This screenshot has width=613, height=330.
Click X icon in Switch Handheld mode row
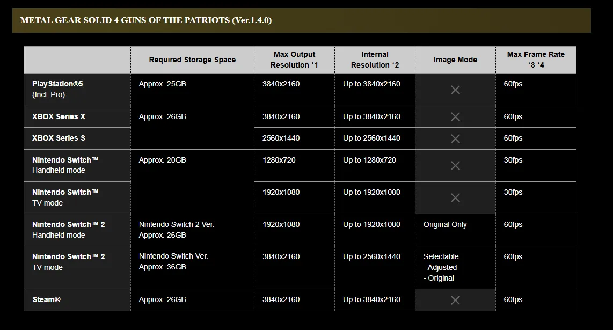[455, 165]
